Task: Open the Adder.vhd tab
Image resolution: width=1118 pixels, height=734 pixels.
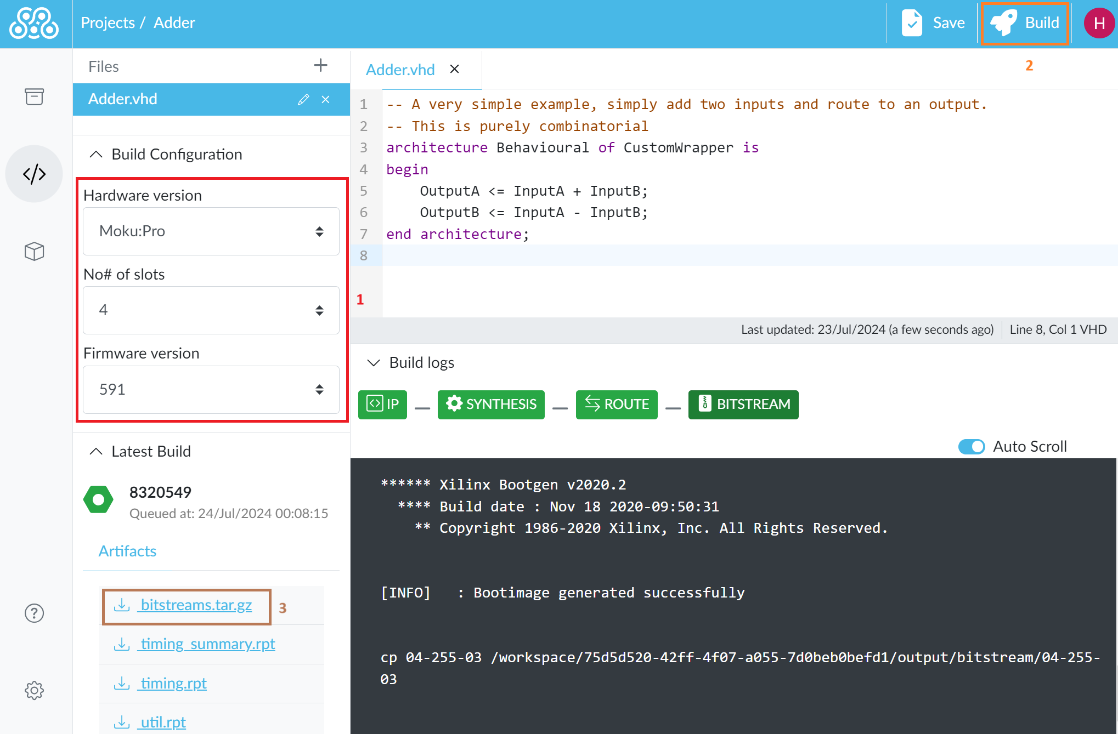Action: pyautogui.click(x=401, y=70)
